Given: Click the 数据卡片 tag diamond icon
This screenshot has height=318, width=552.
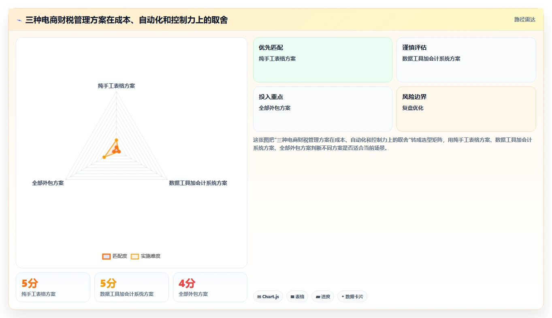Looking at the screenshot, I should pyautogui.click(x=343, y=297).
